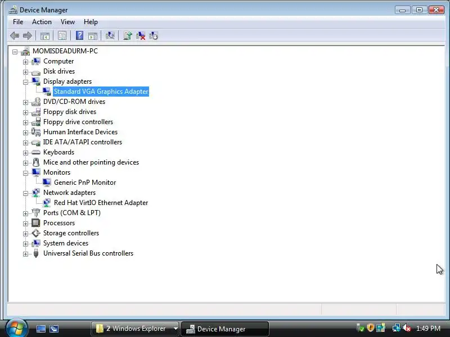Scan for hardware changes toolbar icon
Image resolution: width=450 pixels, height=337 pixels.
click(110, 35)
